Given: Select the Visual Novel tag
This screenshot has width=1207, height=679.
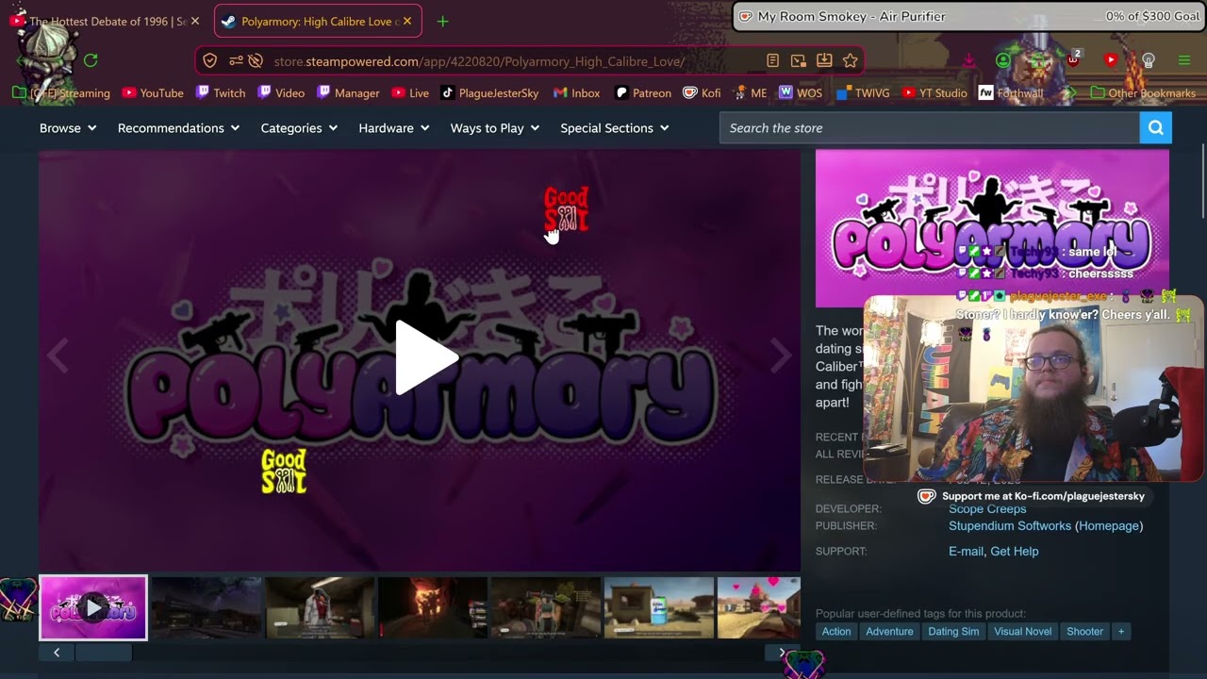Looking at the screenshot, I should coord(1022,632).
